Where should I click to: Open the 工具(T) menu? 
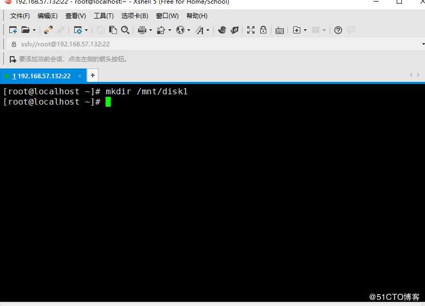pos(104,16)
